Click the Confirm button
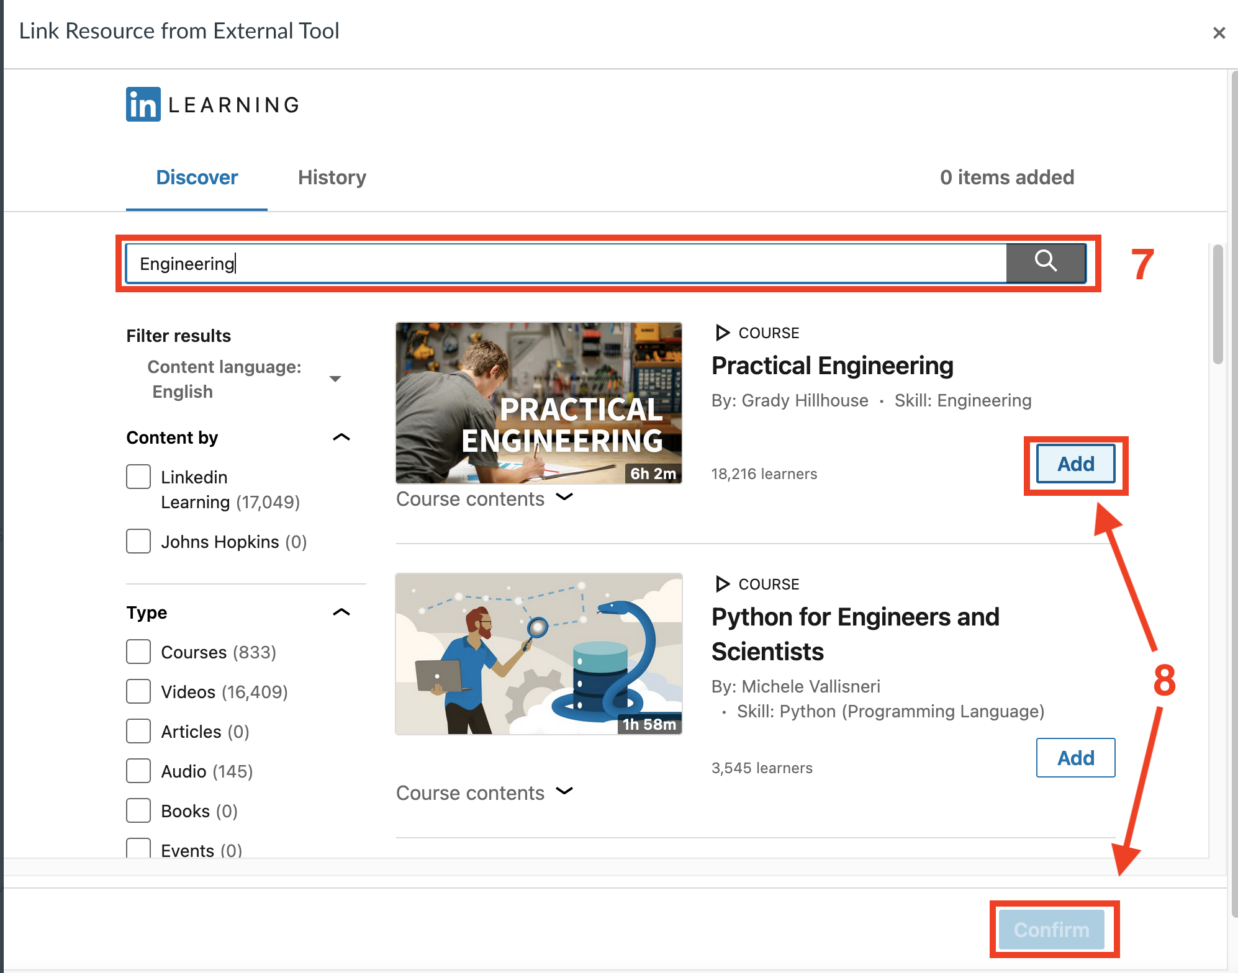 (1051, 930)
